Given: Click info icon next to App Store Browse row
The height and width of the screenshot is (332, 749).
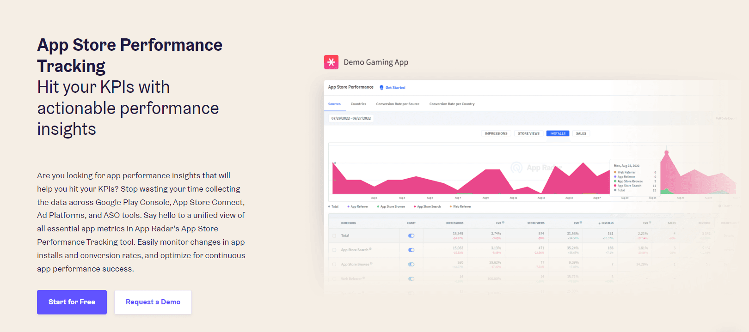Looking at the screenshot, I should pyautogui.click(x=371, y=264).
